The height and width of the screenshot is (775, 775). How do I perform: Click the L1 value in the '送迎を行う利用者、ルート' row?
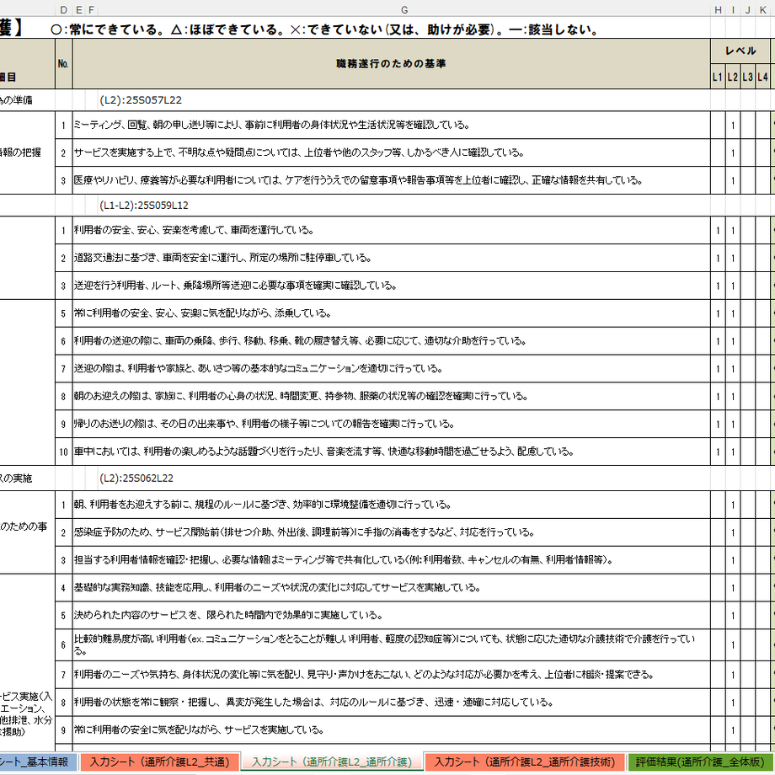719,286
